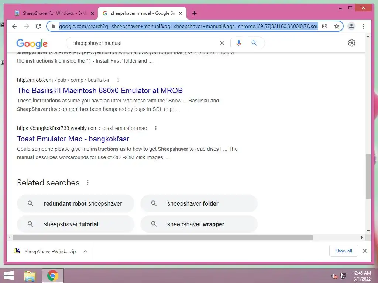
Task: Click the vertical scrollbar thumb
Action: point(368,176)
